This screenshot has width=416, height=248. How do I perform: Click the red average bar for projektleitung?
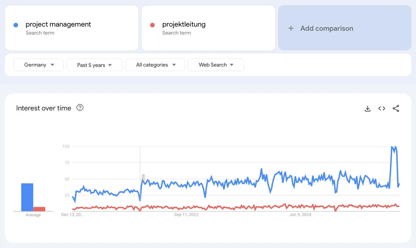coord(40,208)
